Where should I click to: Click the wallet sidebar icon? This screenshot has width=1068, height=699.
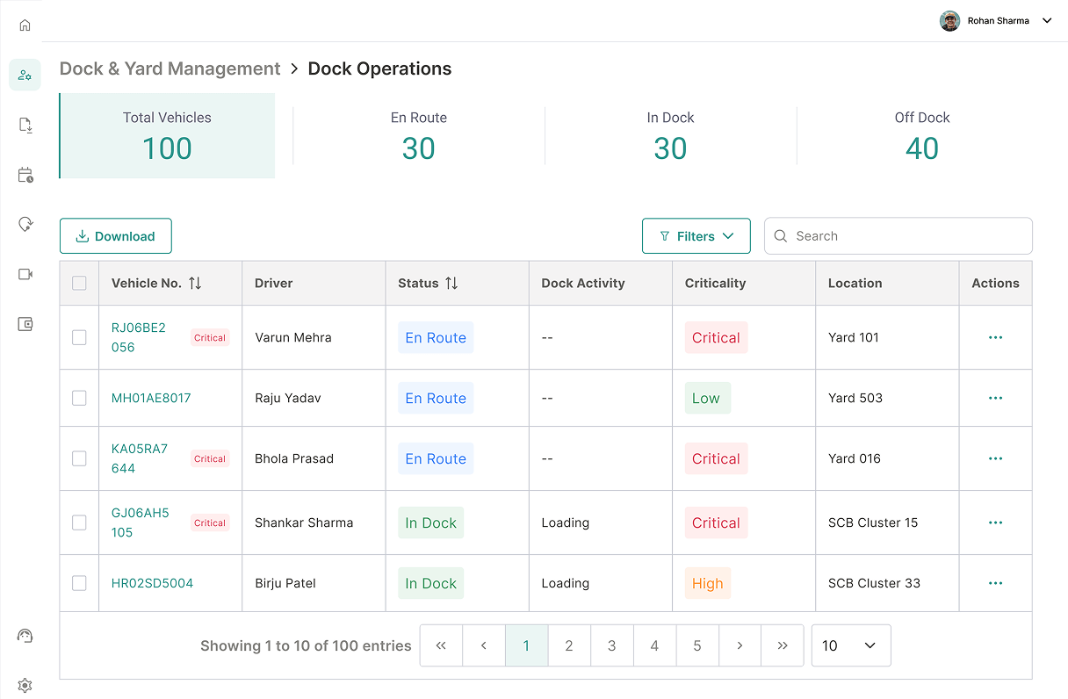pyautogui.click(x=25, y=323)
